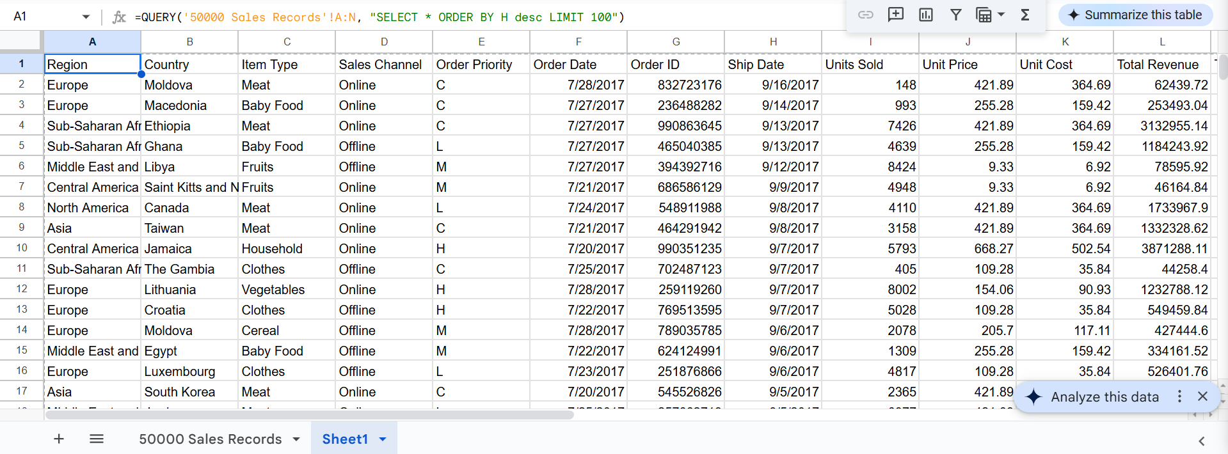
Task: Switch to the 50000 Sales Records tab
Action: (x=210, y=439)
